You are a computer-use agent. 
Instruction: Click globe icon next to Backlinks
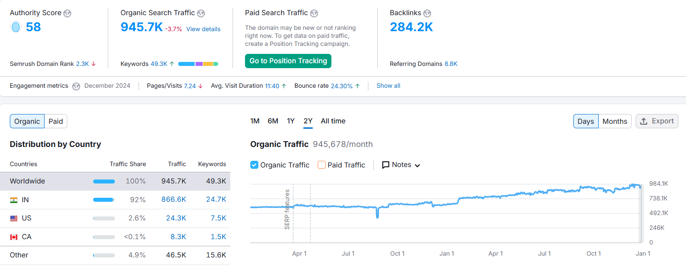point(427,13)
